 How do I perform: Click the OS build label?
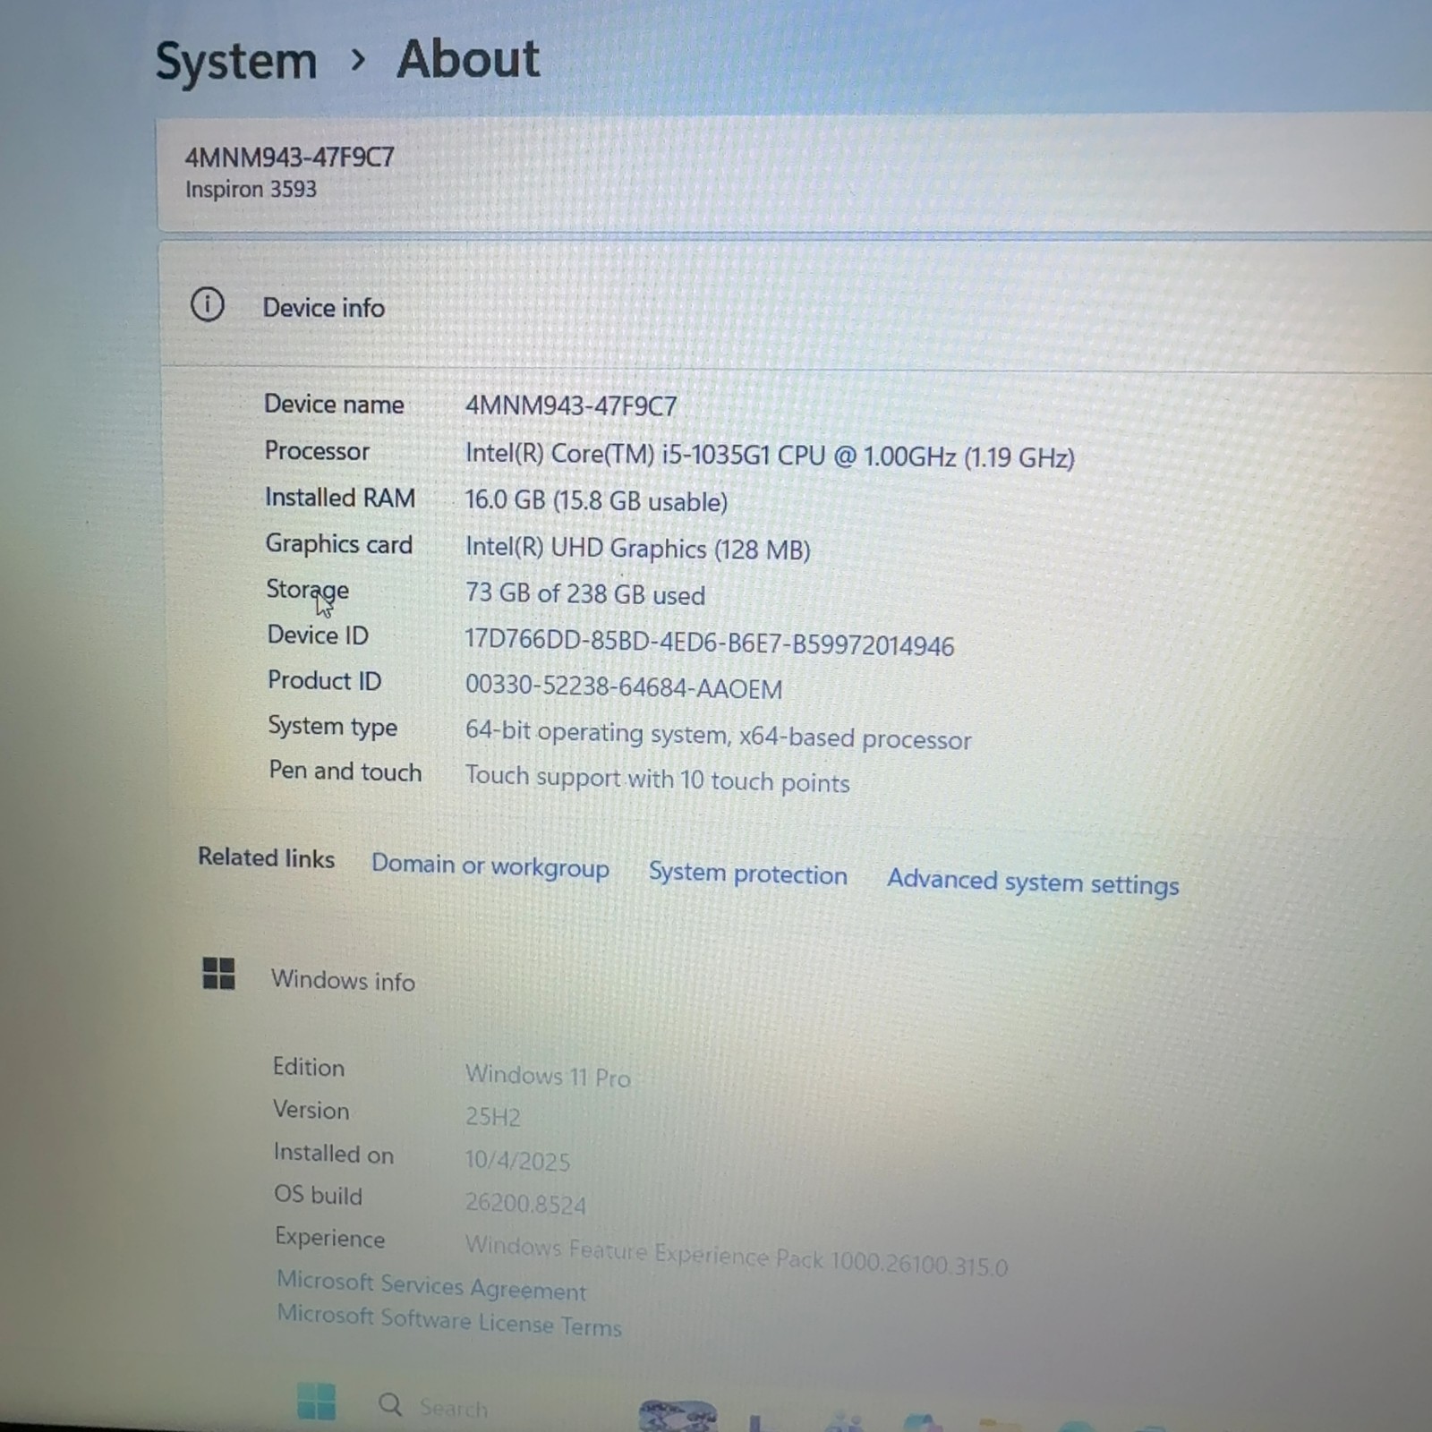(319, 1195)
